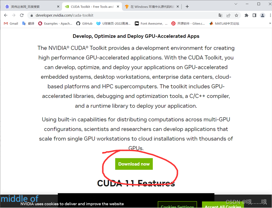Click the Accept All Cookies button
Viewport: 272px width, 208px height.
223,205
